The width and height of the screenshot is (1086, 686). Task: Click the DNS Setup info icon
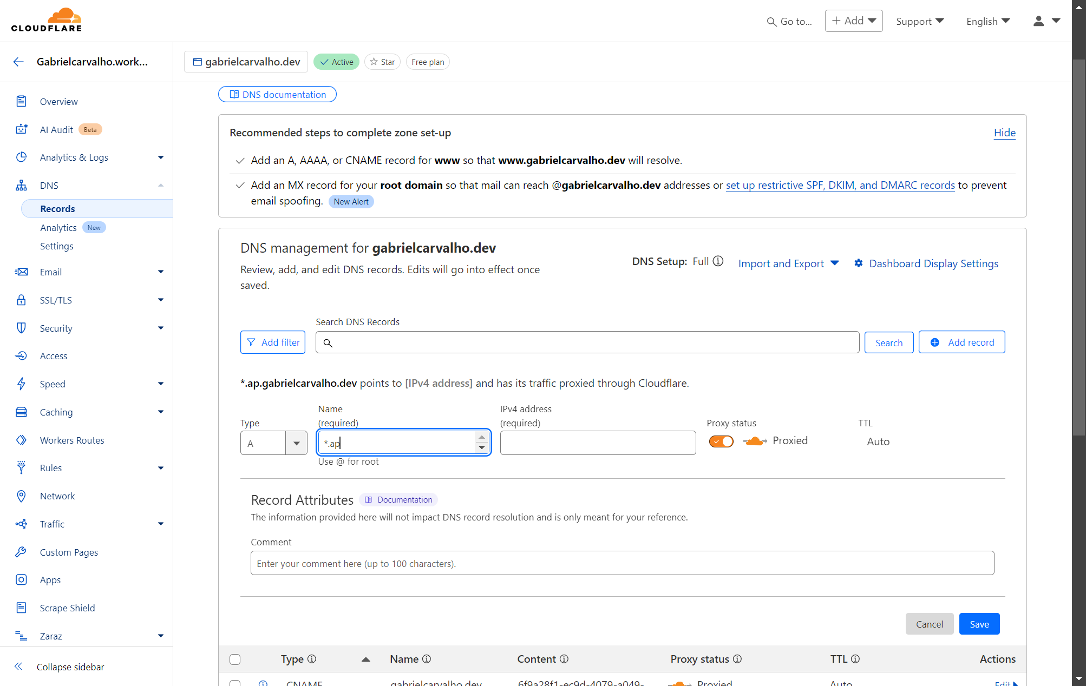718,261
